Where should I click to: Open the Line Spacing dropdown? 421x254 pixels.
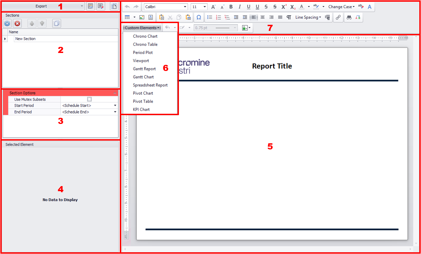point(308,17)
